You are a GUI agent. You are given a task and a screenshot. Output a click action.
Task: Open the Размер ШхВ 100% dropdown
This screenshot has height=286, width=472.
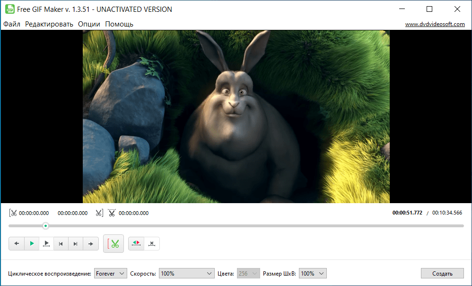[313, 273]
